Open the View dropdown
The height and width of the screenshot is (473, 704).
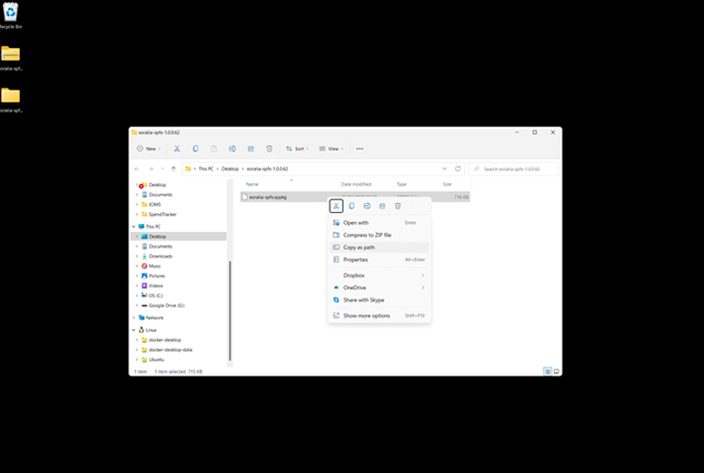[331, 148]
